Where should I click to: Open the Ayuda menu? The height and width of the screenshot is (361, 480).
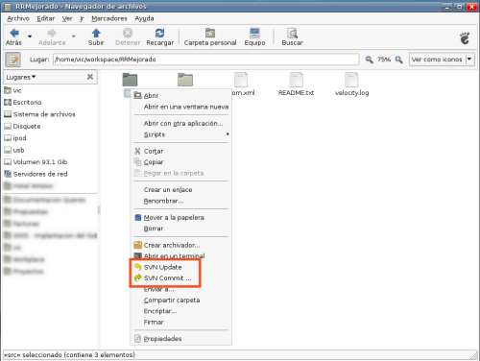(144, 18)
